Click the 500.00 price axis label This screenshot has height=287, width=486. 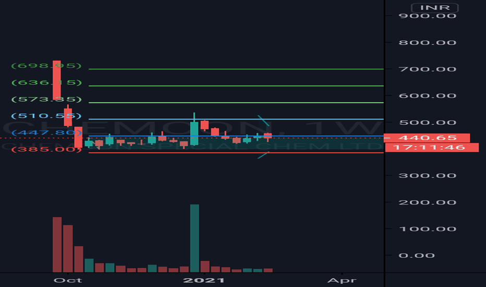[x=428, y=123]
